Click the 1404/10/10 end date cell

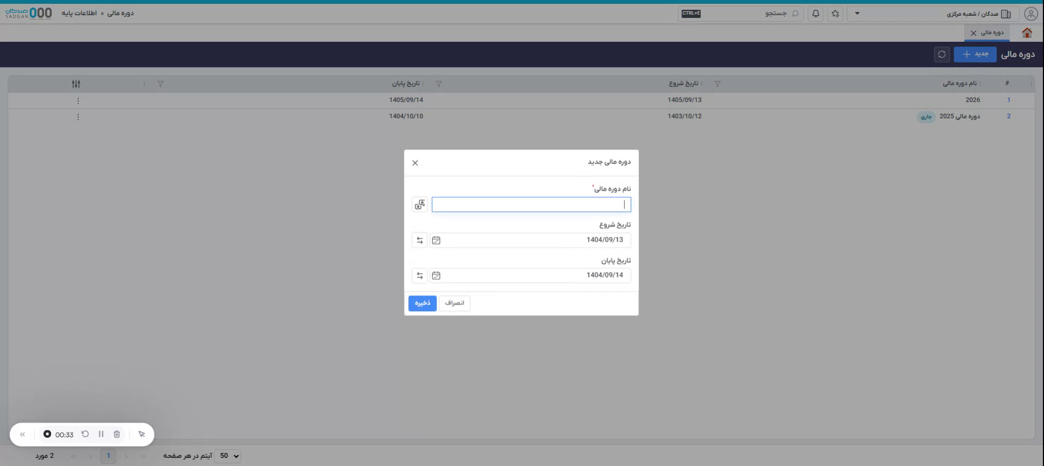(406, 116)
